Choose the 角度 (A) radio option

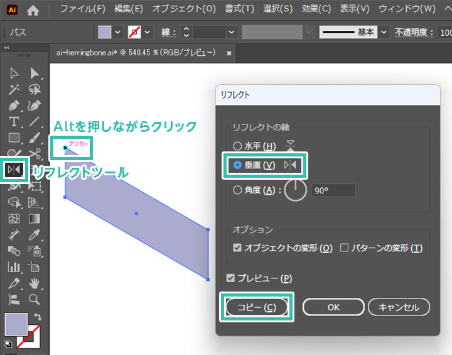237,190
